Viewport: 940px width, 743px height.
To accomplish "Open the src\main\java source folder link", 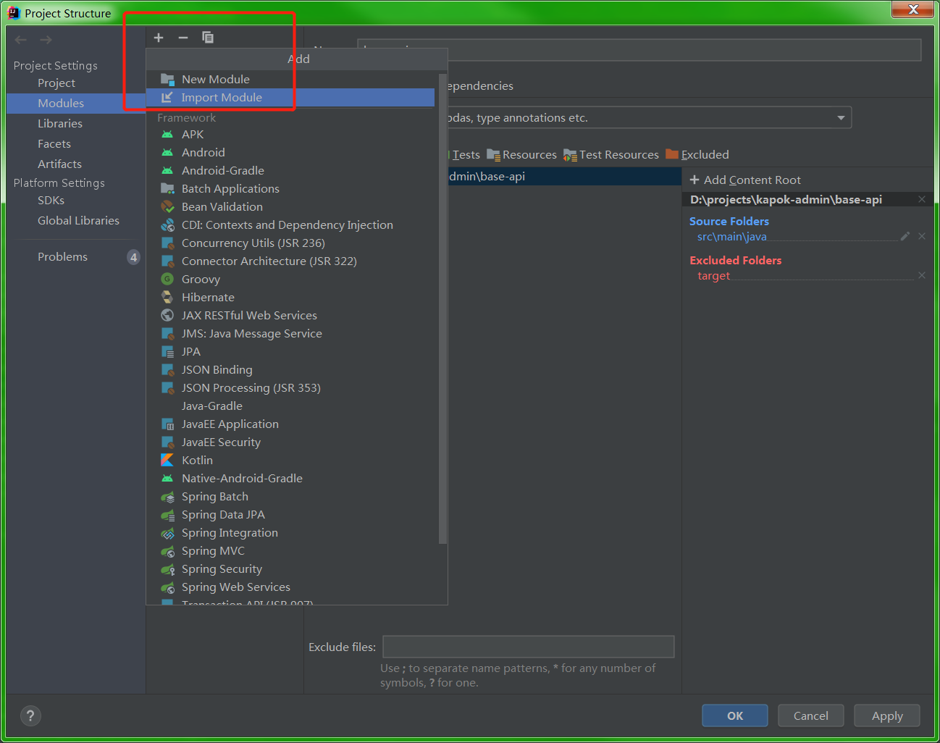I will (x=731, y=237).
